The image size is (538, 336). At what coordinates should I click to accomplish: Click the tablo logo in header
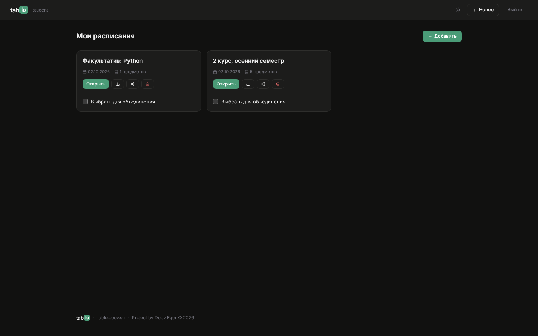tap(19, 10)
